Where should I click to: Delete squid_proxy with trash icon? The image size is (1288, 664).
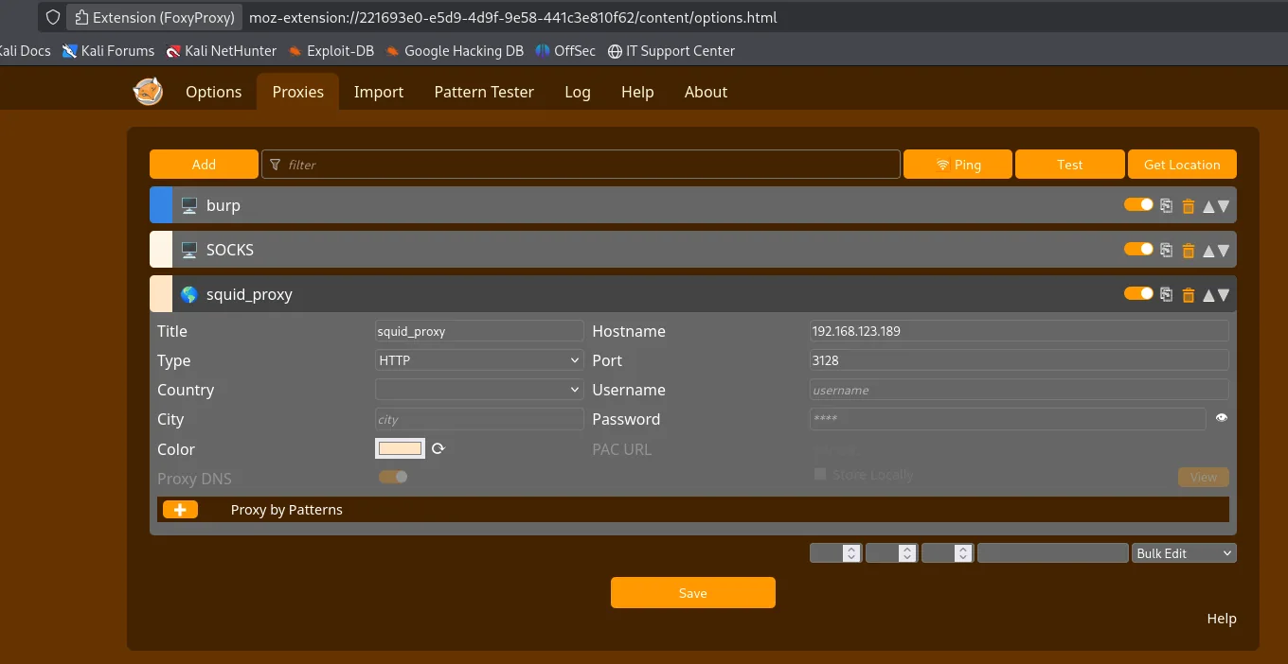click(x=1189, y=294)
